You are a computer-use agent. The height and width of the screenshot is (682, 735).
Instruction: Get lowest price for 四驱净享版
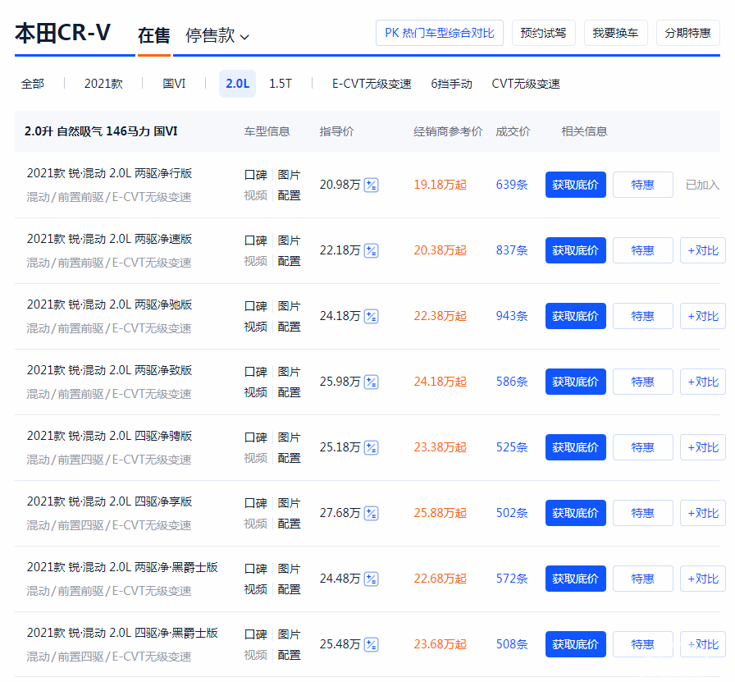coord(575,513)
